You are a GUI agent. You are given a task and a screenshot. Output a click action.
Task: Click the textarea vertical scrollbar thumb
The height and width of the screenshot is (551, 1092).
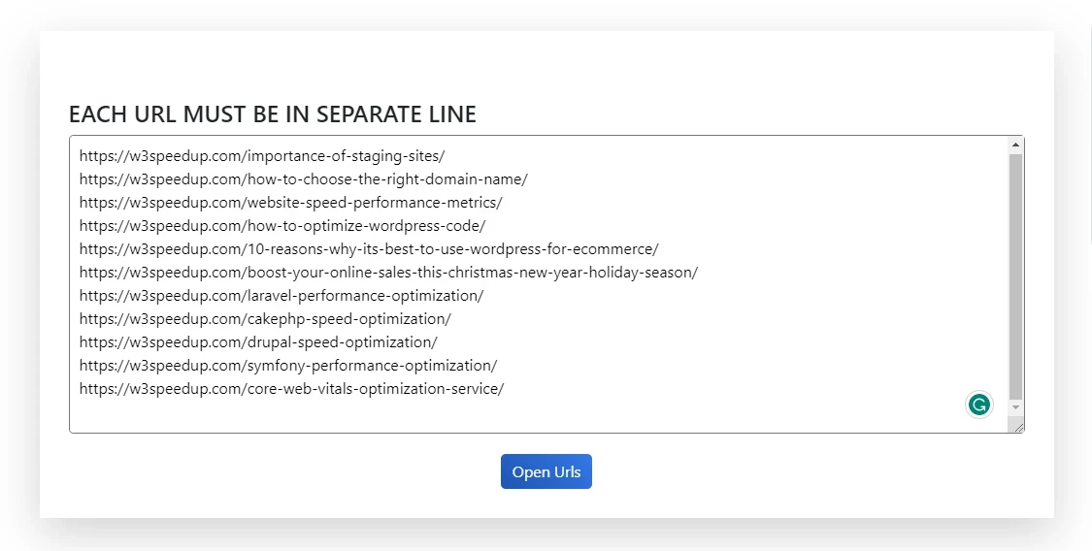(x=1015, y=276)
